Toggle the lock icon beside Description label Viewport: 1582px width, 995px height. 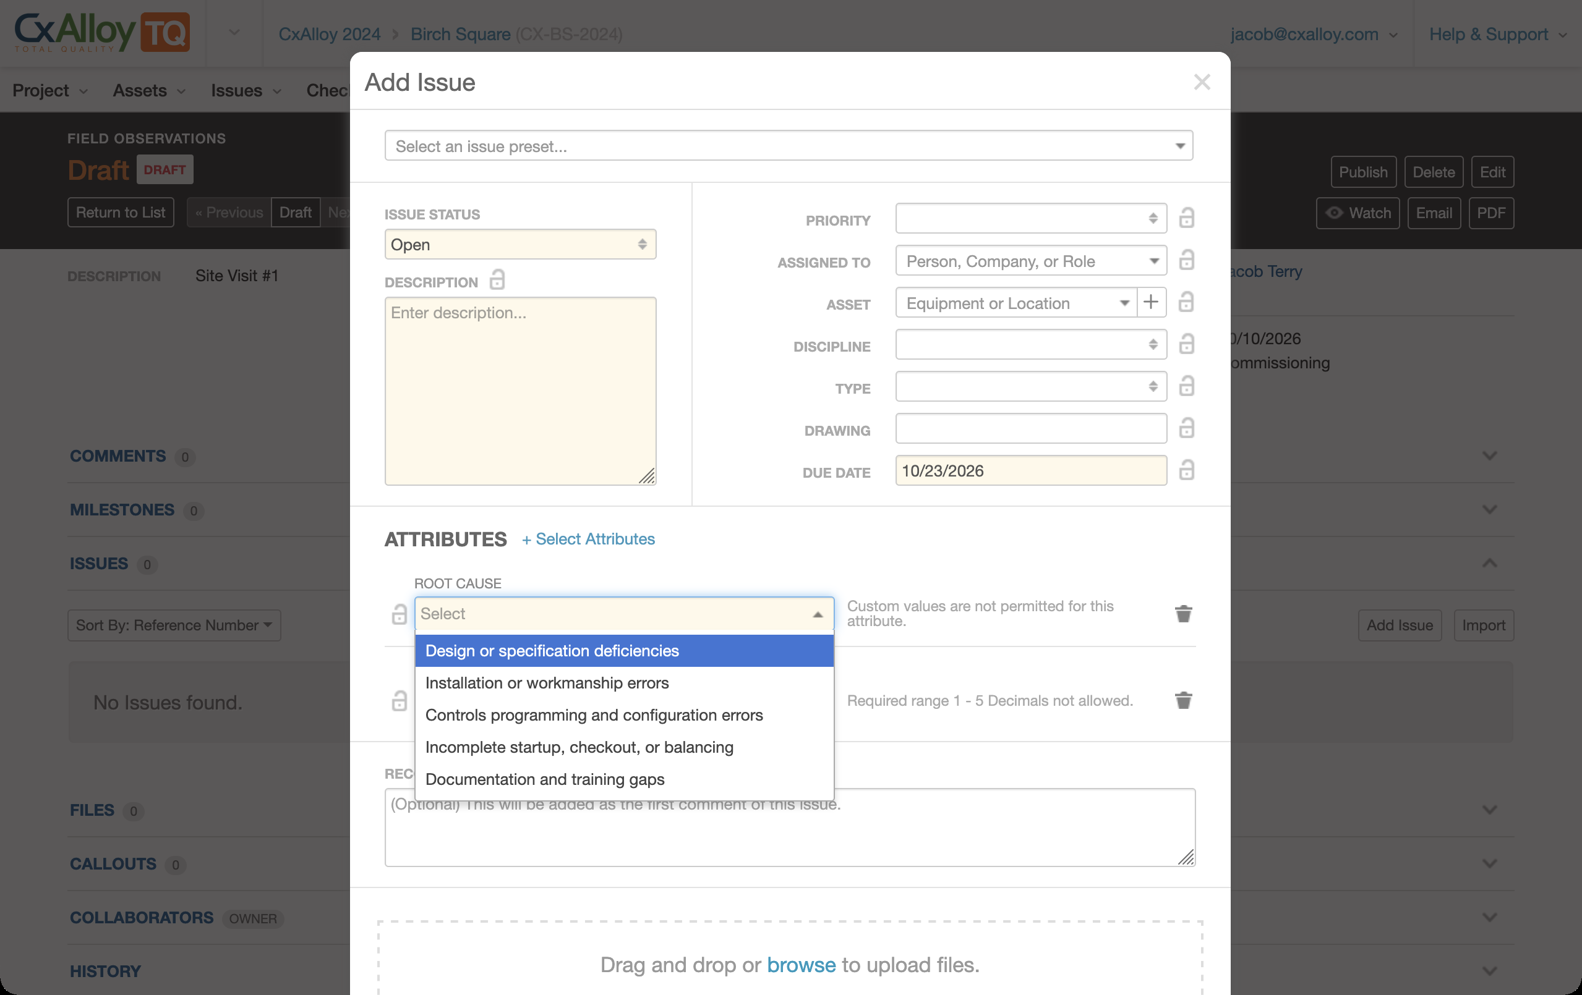tap(497, 280)
